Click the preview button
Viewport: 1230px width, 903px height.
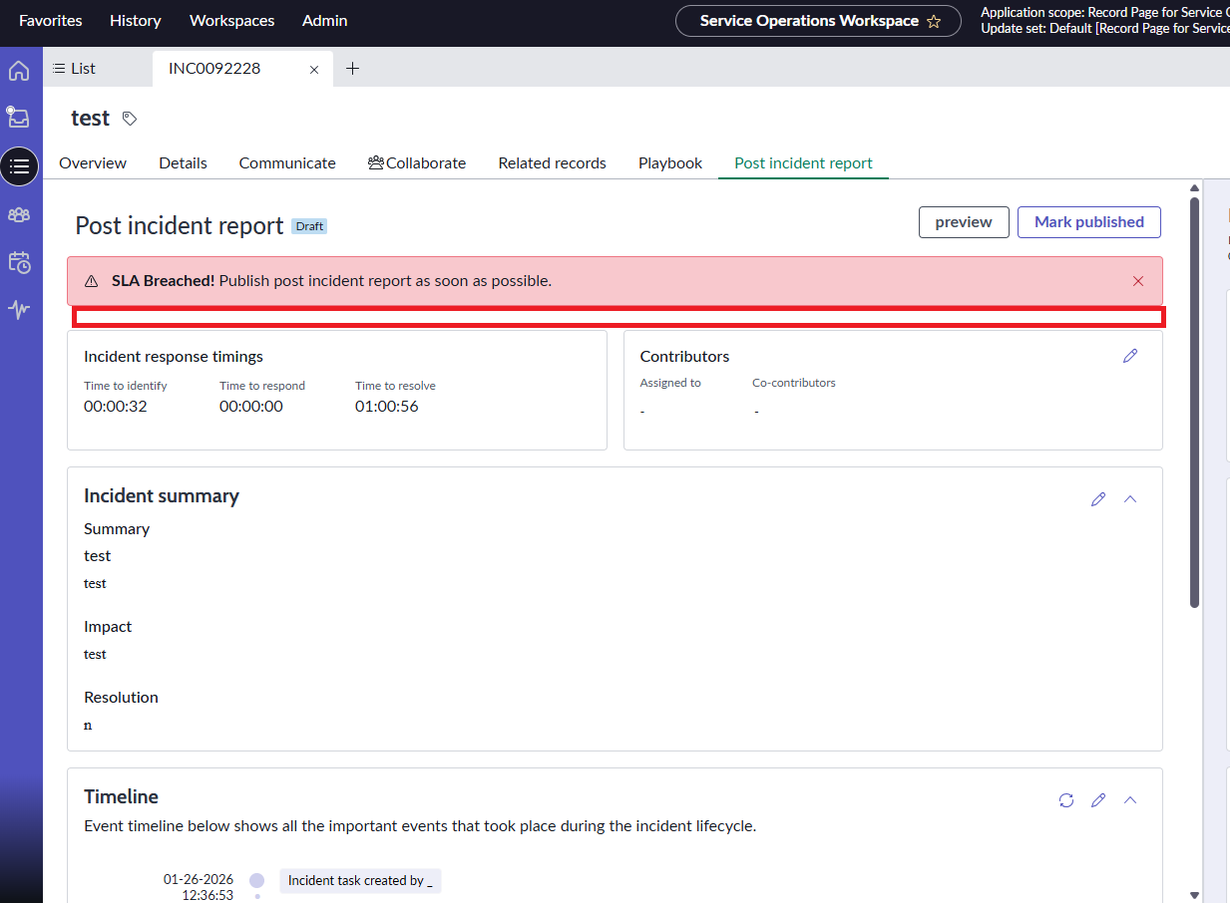(x=963, y=222)
